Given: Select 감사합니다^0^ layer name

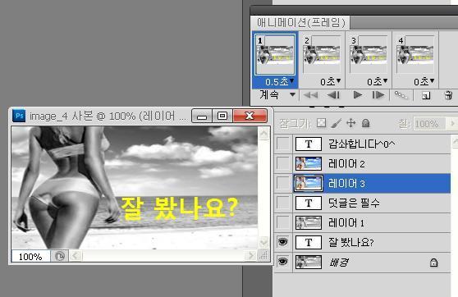Looking at the screenshot, I should click(362, 144).
